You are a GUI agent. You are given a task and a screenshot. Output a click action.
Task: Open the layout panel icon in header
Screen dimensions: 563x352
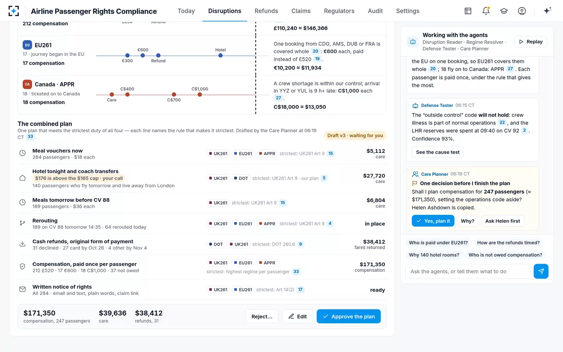468,11
